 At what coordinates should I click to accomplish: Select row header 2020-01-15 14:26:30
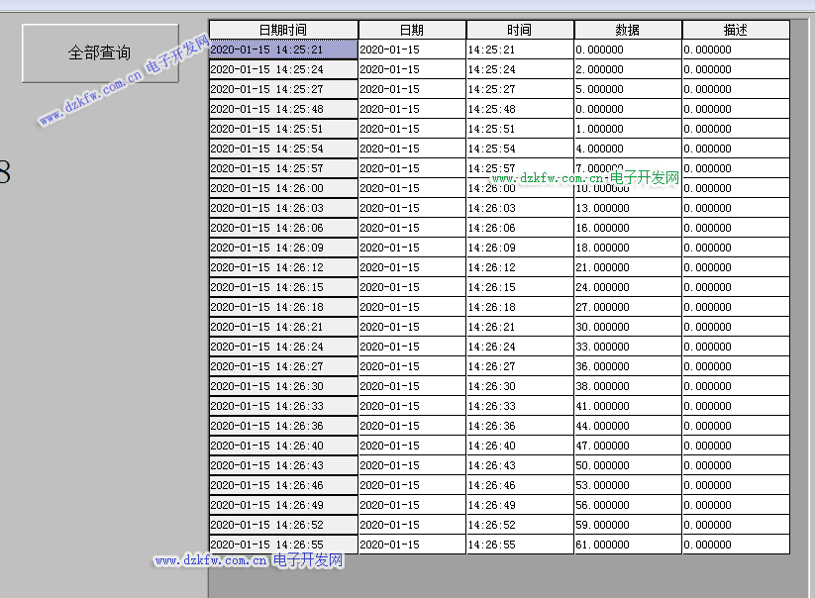283,386
